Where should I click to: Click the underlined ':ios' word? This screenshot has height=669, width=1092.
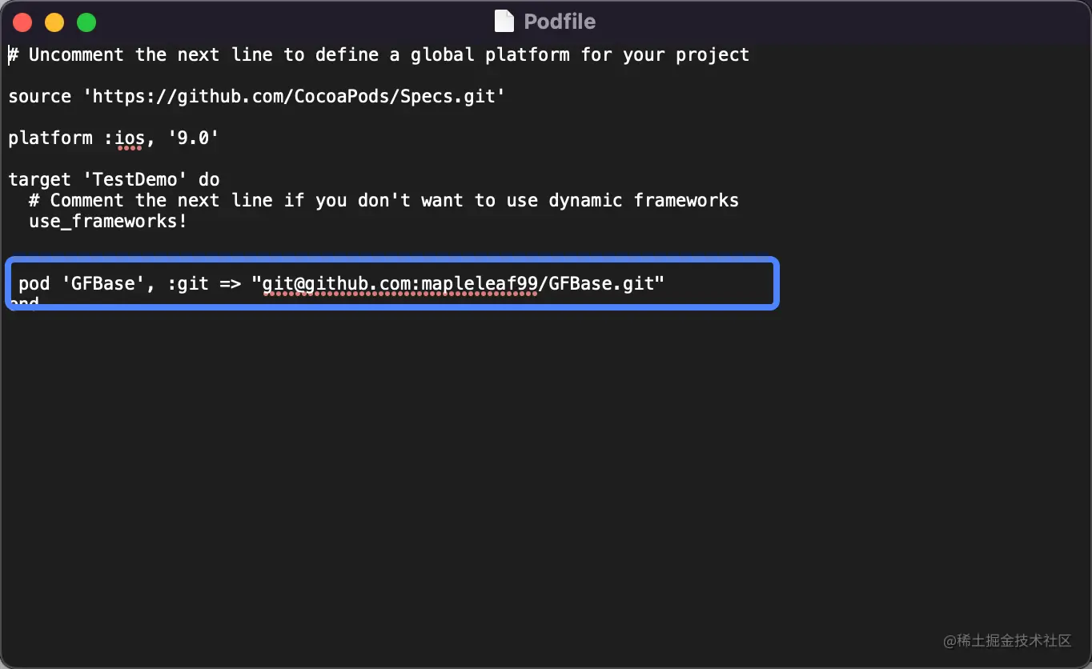[127, 138]
